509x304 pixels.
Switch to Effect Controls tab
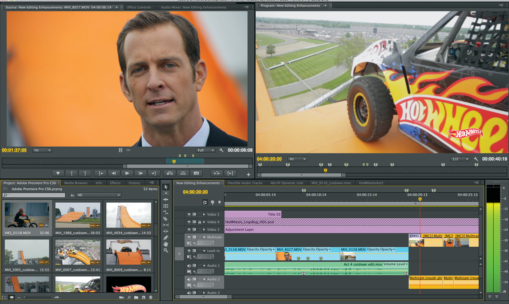point(139,7)
